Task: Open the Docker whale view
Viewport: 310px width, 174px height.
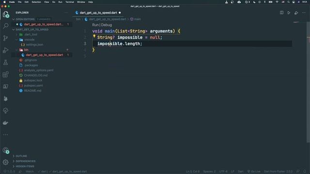Action: click(x=5, y=123)
